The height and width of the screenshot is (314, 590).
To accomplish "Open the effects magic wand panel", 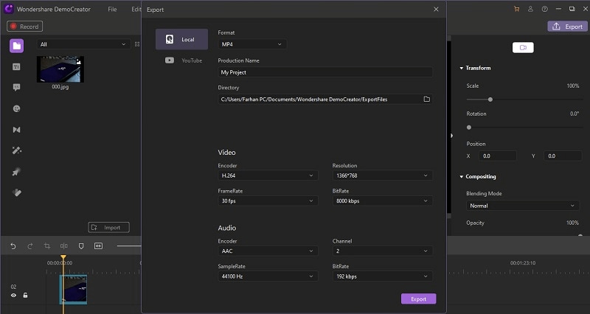I will 16,150.
